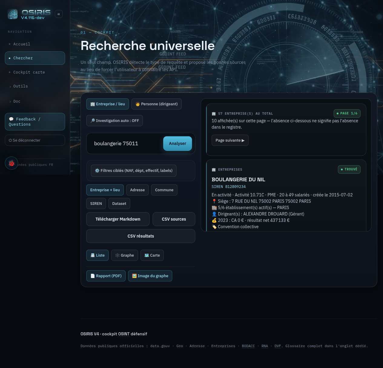Open RNA glossary link in footer

tap(265, 346)
